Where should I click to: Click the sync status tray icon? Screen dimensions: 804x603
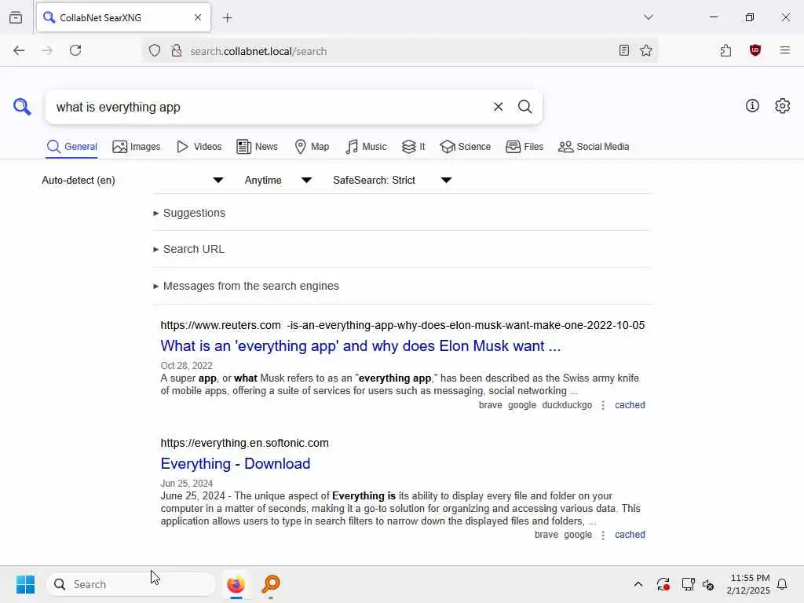[x=663, y=584]
